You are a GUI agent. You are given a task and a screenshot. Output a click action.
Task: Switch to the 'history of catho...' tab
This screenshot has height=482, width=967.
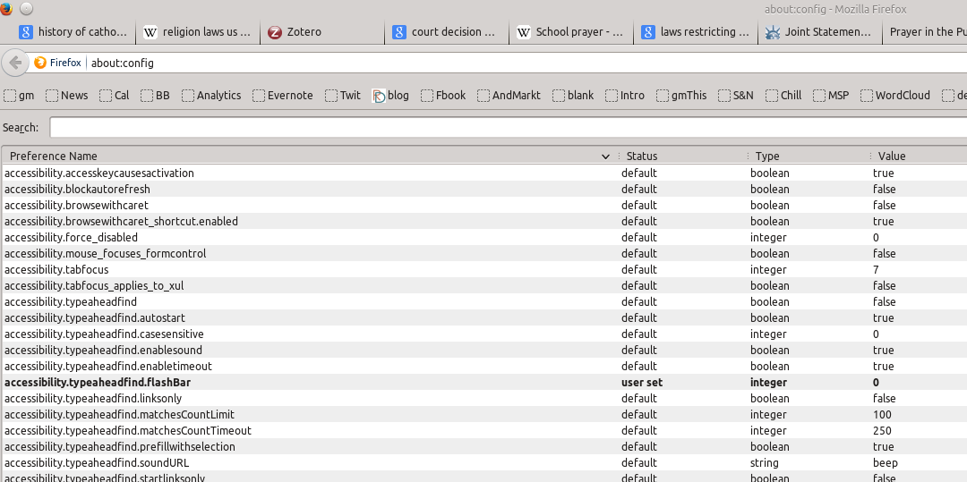[73, 32]
